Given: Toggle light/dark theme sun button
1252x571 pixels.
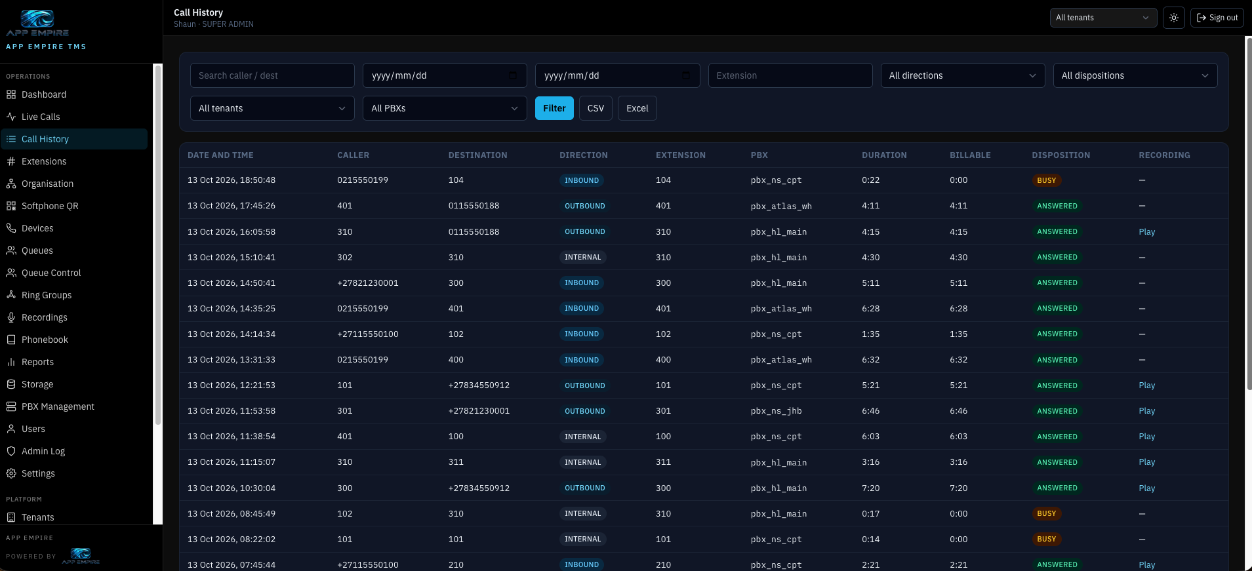Looking at the screenshot, I should pyautogui.click(x=1174, y=18).
